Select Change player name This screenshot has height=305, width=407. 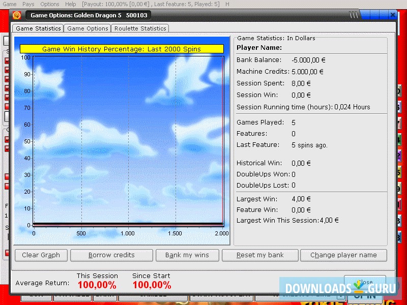[x=343, y=255]
